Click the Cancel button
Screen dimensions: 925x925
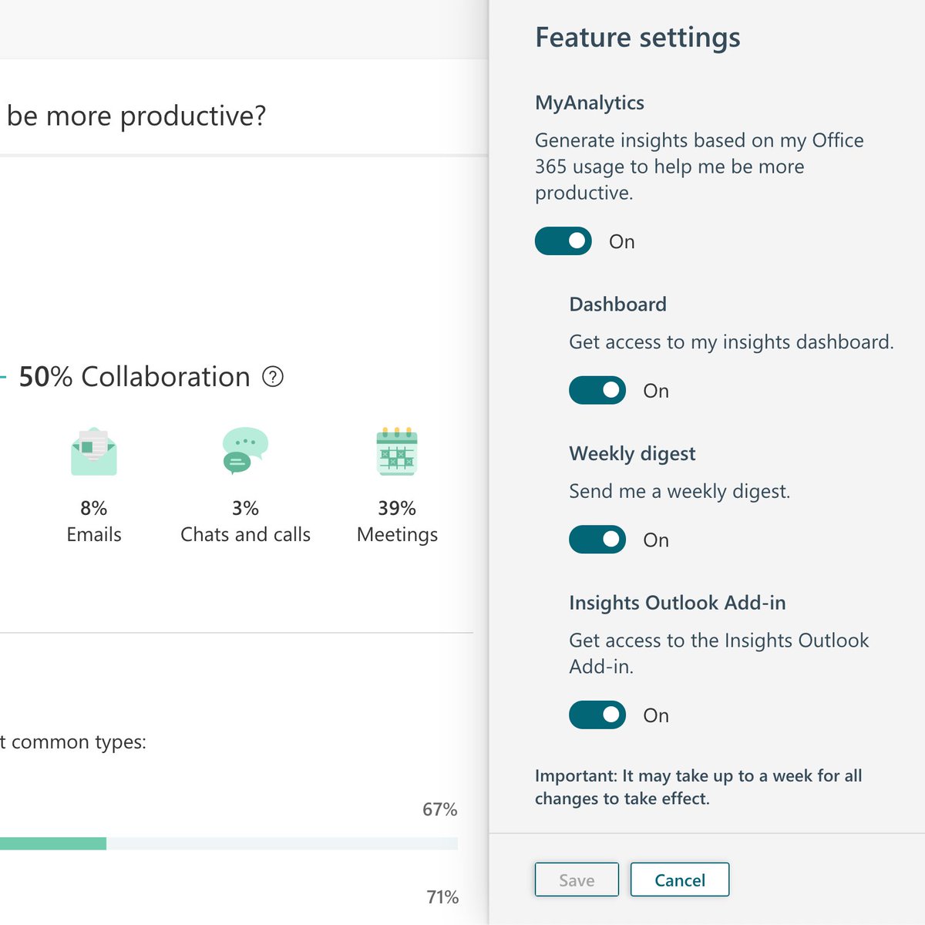point(680,880)
